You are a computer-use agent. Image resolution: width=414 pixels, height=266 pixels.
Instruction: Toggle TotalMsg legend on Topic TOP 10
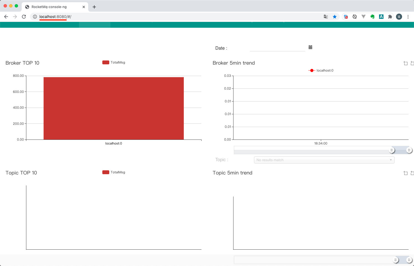coord(114,172)
